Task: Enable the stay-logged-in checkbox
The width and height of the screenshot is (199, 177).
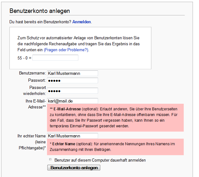Action: 50,160
